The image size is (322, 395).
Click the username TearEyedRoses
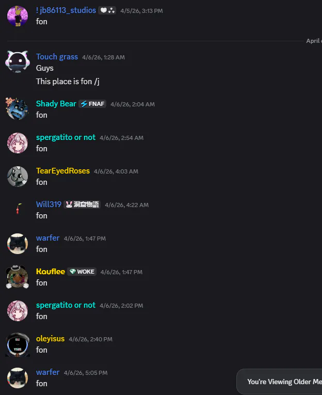coord(62,171)
